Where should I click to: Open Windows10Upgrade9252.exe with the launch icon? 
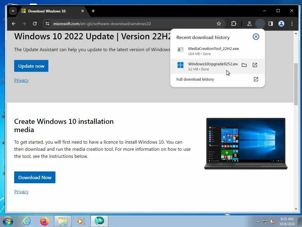click(x=255, y=65)
